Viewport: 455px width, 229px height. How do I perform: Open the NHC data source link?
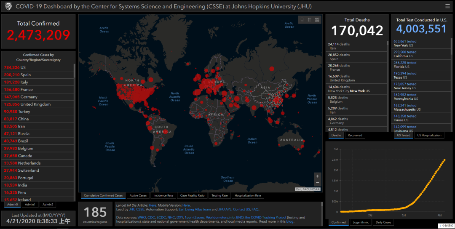(171, 217)
